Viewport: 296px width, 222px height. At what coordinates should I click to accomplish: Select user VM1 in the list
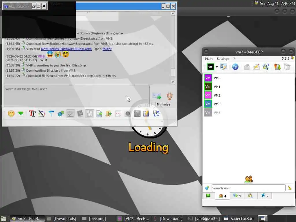(249, 87)
